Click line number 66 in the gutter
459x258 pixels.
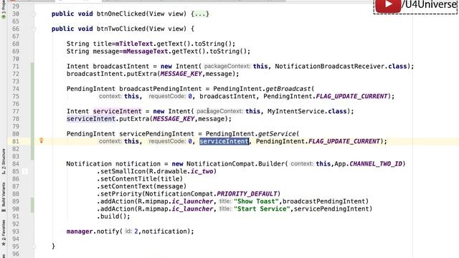coord(16,29)
